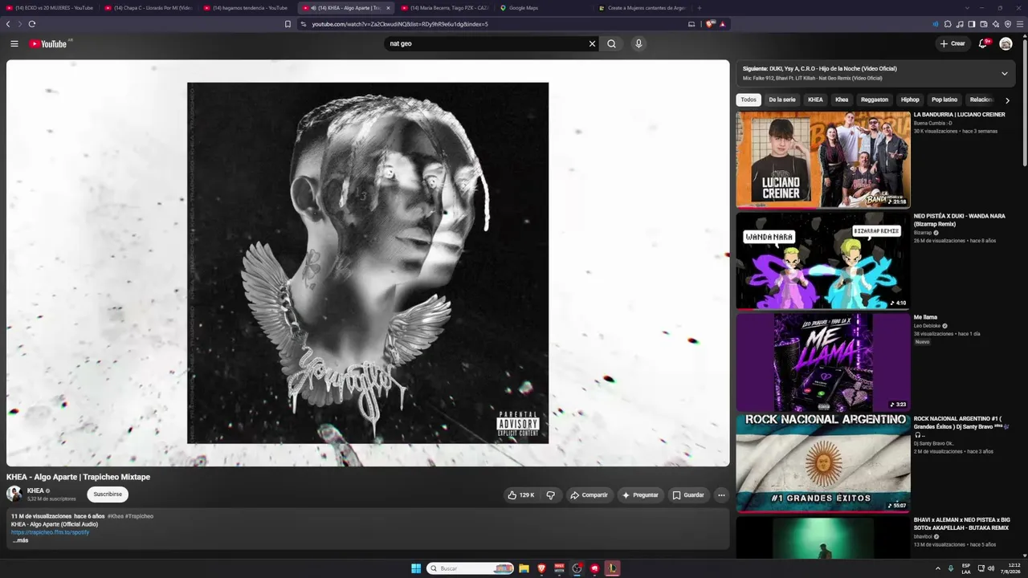Share the video via Compartir
This screenshot has height=578, width=1028.
pyautogui.click(x=589, y=495)
